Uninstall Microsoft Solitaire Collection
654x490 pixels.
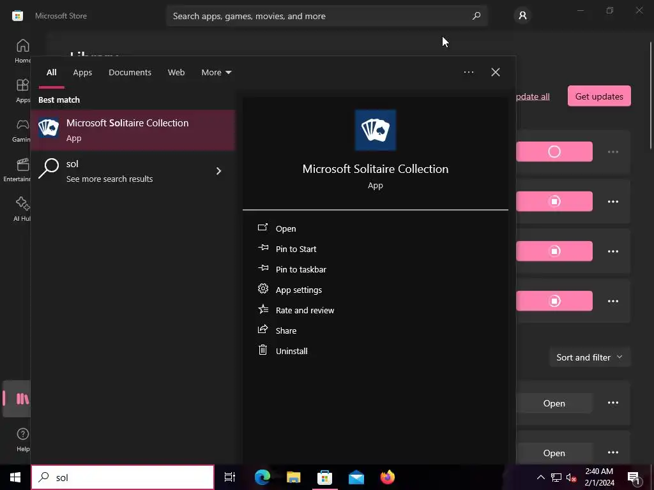click(291, 351)
